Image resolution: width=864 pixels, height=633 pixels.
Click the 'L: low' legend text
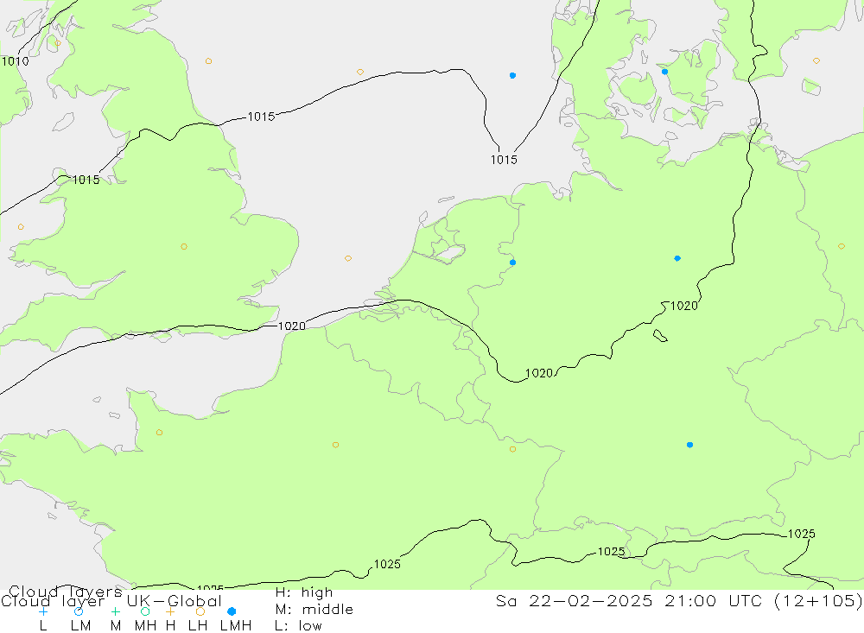(x=298, y=626)
